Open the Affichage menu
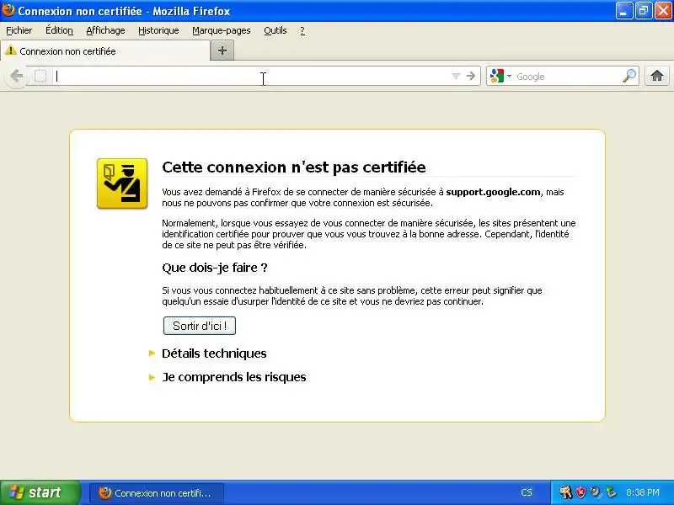The height and width of the screenshot is (505, 674). pyautogui.click(x=105, y=30)
